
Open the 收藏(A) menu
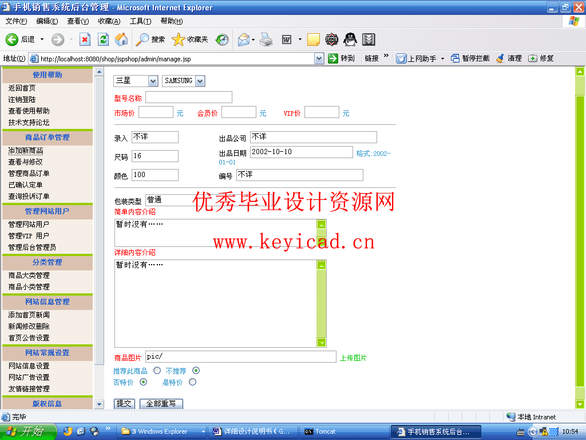tap(109, 21)
